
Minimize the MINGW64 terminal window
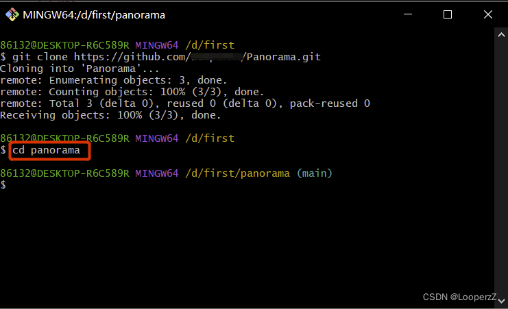tap(408, 14)
